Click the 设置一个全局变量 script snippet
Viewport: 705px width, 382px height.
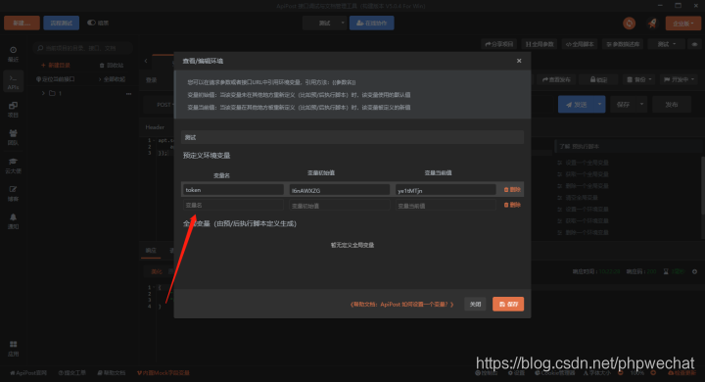point(584,163)
